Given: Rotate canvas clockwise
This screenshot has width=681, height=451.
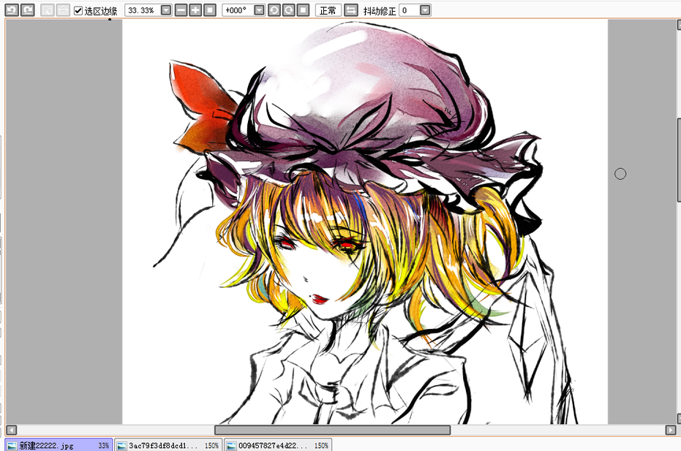Looking at the screenshot, I should [x=288, y=10].
